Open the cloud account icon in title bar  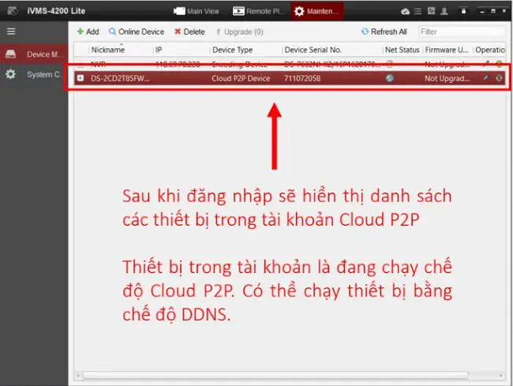pyautogui.click(x=406, y=12)
